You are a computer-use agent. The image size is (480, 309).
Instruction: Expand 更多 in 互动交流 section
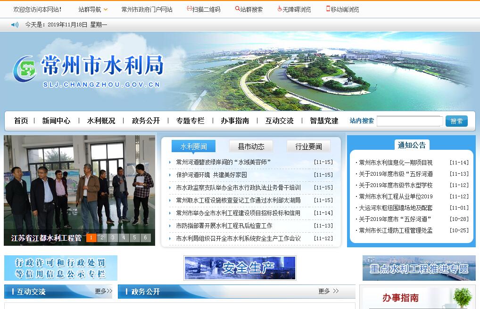(x=103, y=291)
